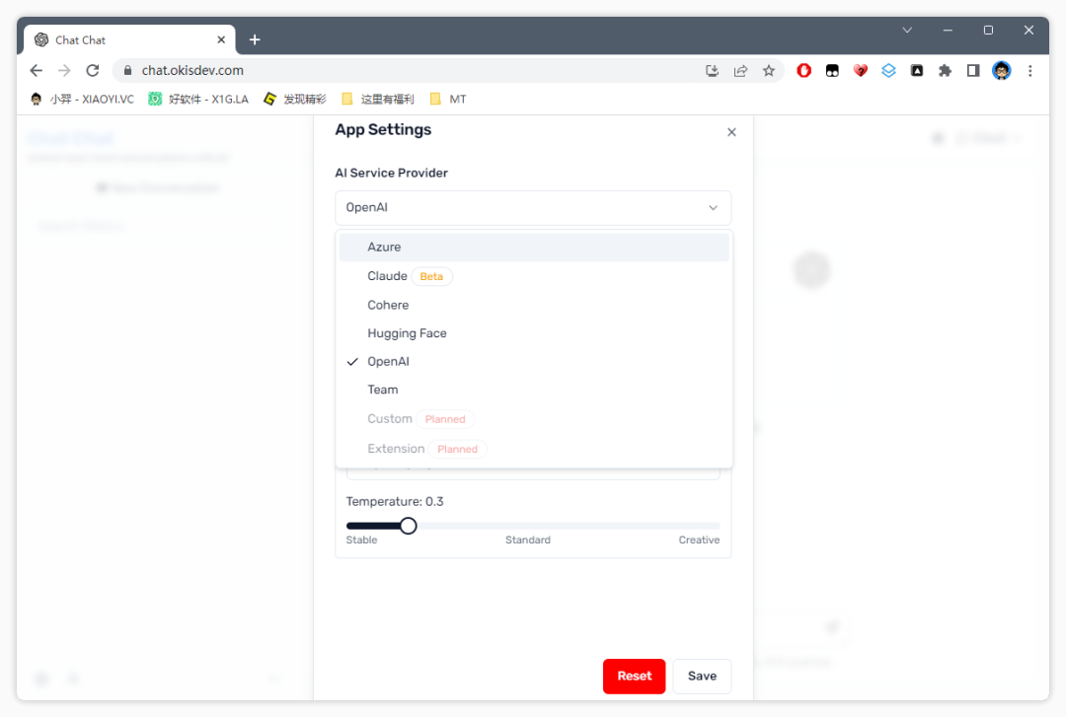1066x717 pixels.
Task: Open the MT bookmark folder
Action: point(448,100)
